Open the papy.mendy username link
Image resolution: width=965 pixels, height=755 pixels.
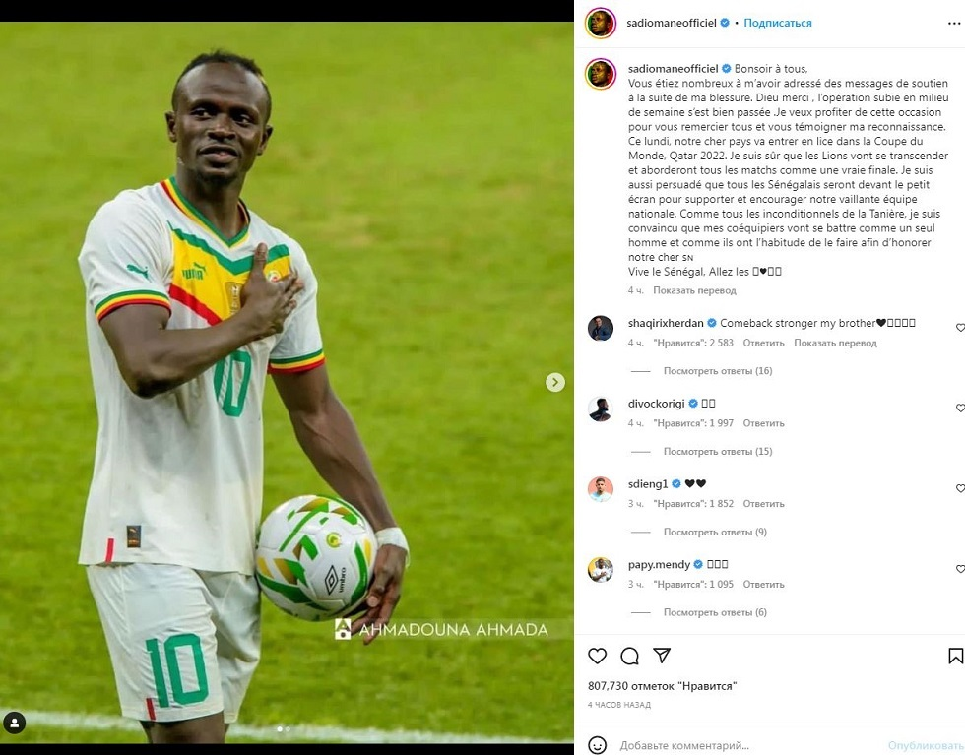coord(659,564)
